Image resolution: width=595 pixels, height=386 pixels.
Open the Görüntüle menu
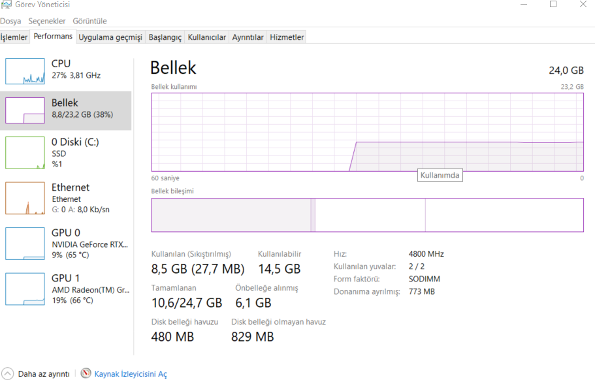point(89,22)
